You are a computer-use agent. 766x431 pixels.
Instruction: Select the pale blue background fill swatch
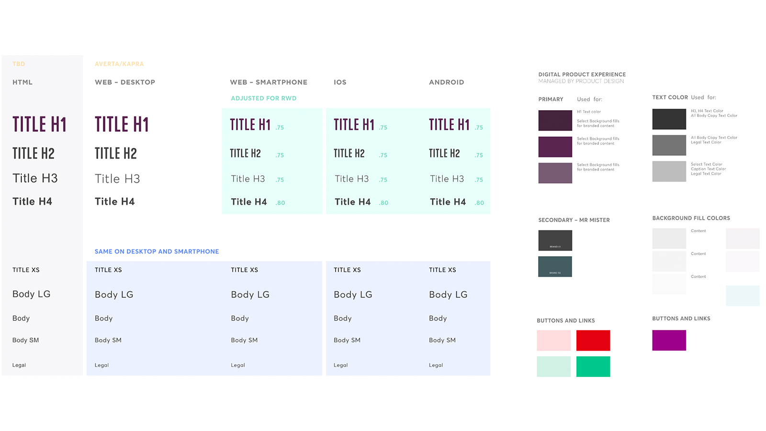(742, 295)
